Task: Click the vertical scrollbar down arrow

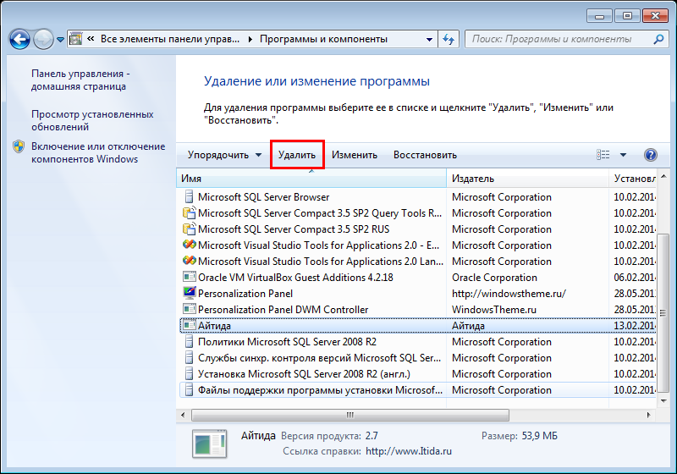Action: pyautogui.click(x=663, y=401)
